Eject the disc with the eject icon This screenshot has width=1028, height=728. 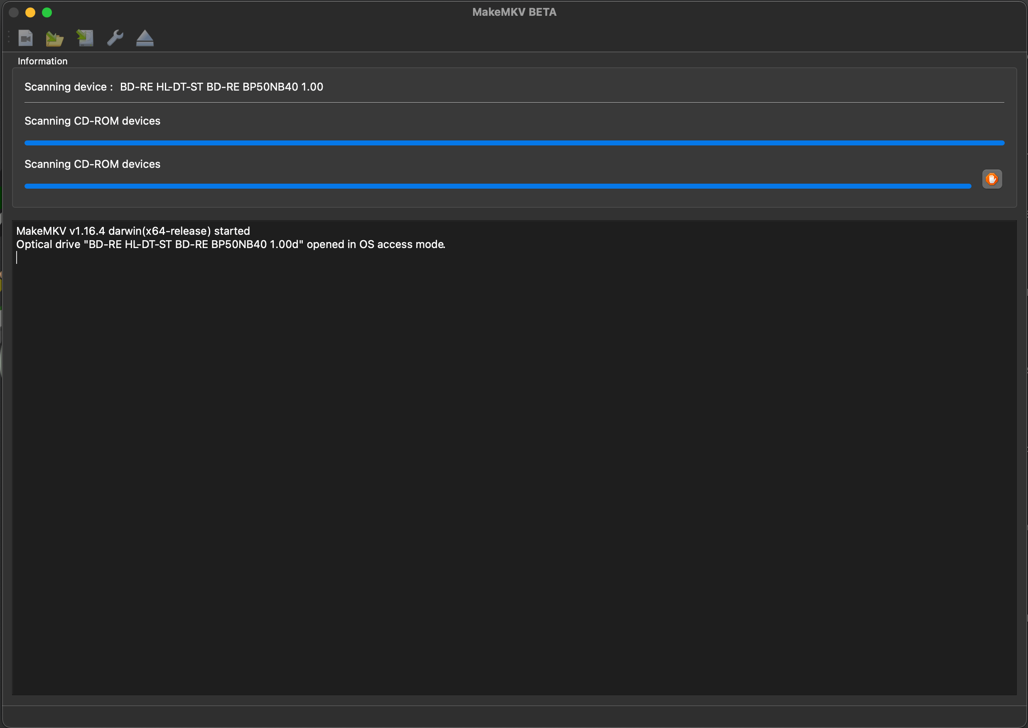coord(144,38)
